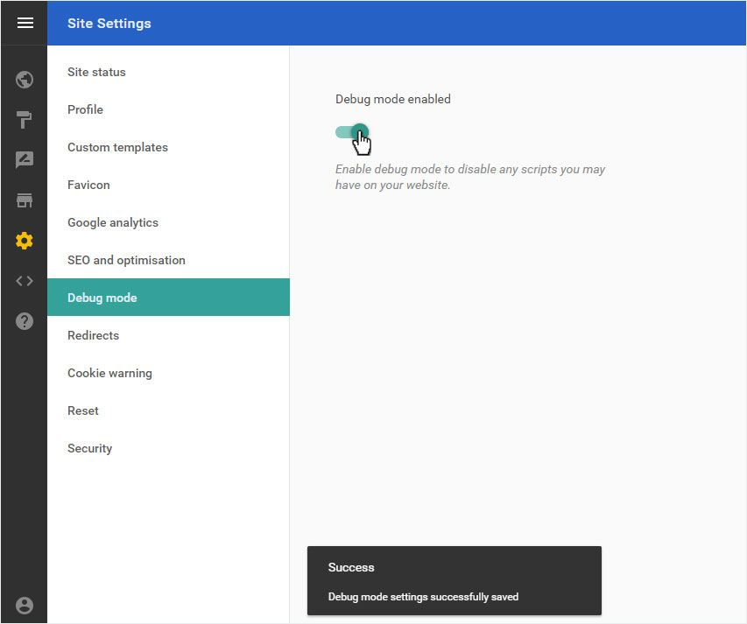
Task: Open the store icon in sidebar
Action: point(25,200)
